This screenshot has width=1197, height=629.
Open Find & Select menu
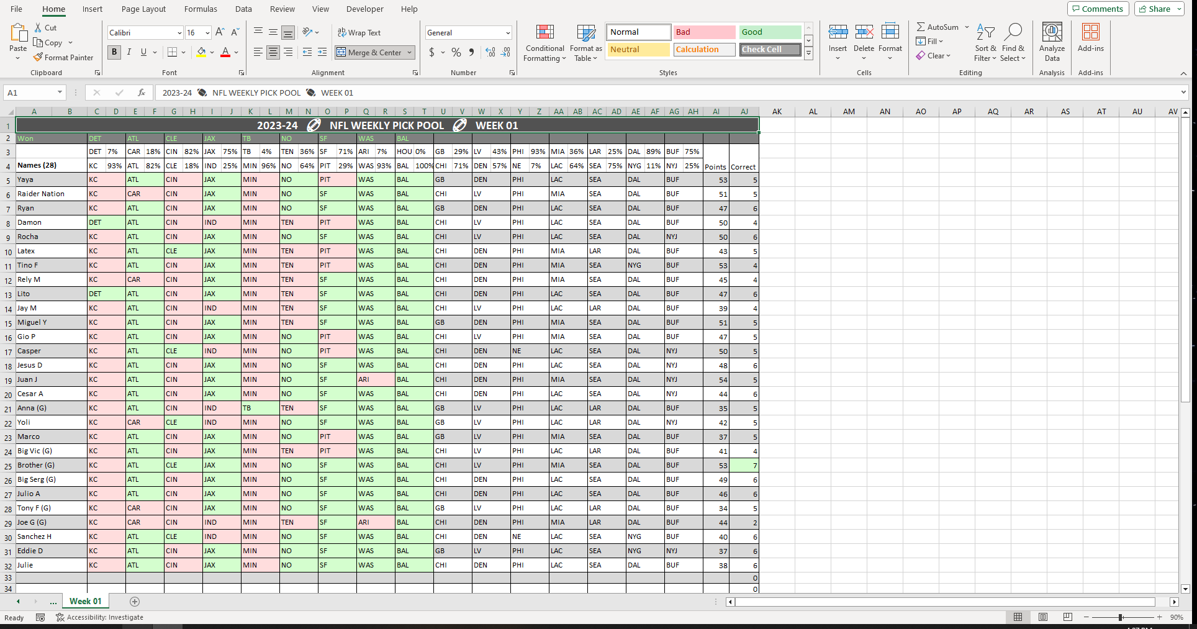(x=1013, y=43)
